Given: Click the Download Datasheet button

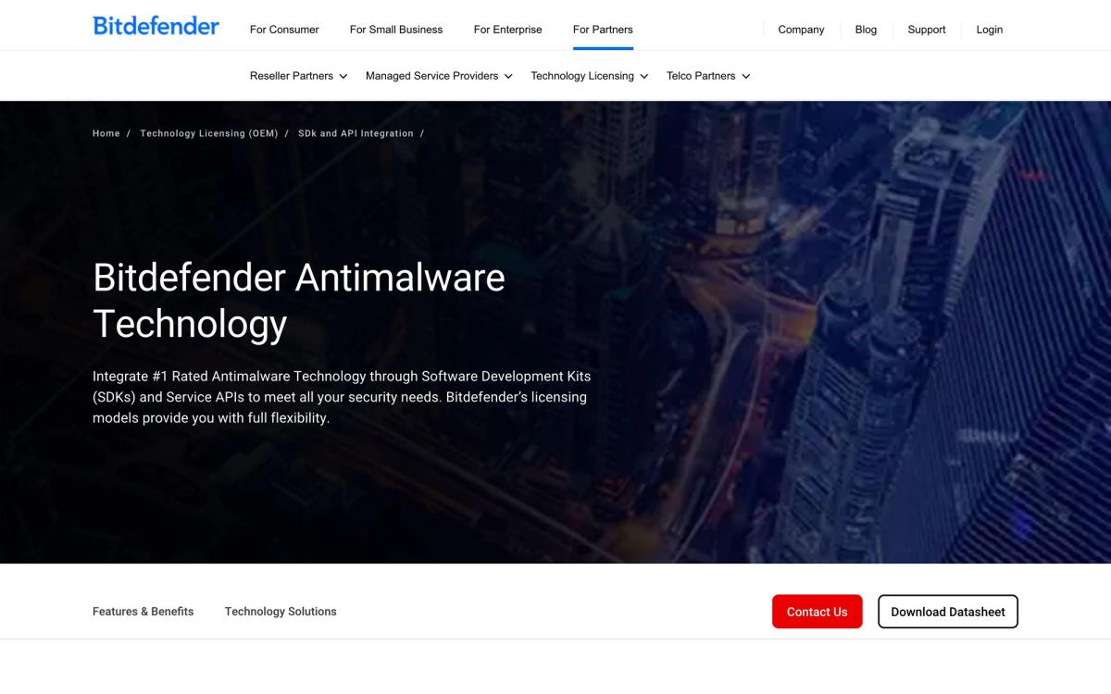Looking at the screenshot, I should click(948, 612).
